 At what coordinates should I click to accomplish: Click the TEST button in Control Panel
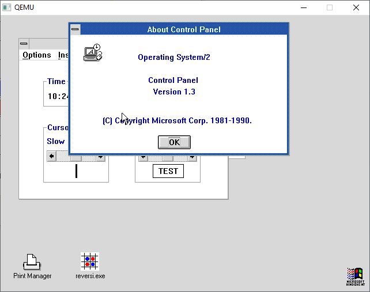(x=168, y=171)
